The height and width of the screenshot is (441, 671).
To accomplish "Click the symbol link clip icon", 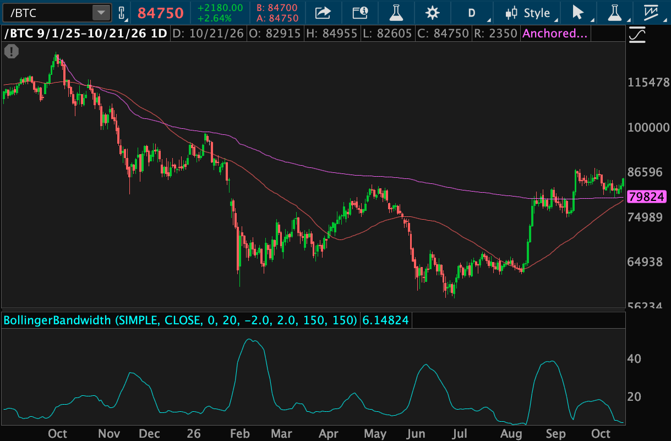I will click(x=122, y=13).
